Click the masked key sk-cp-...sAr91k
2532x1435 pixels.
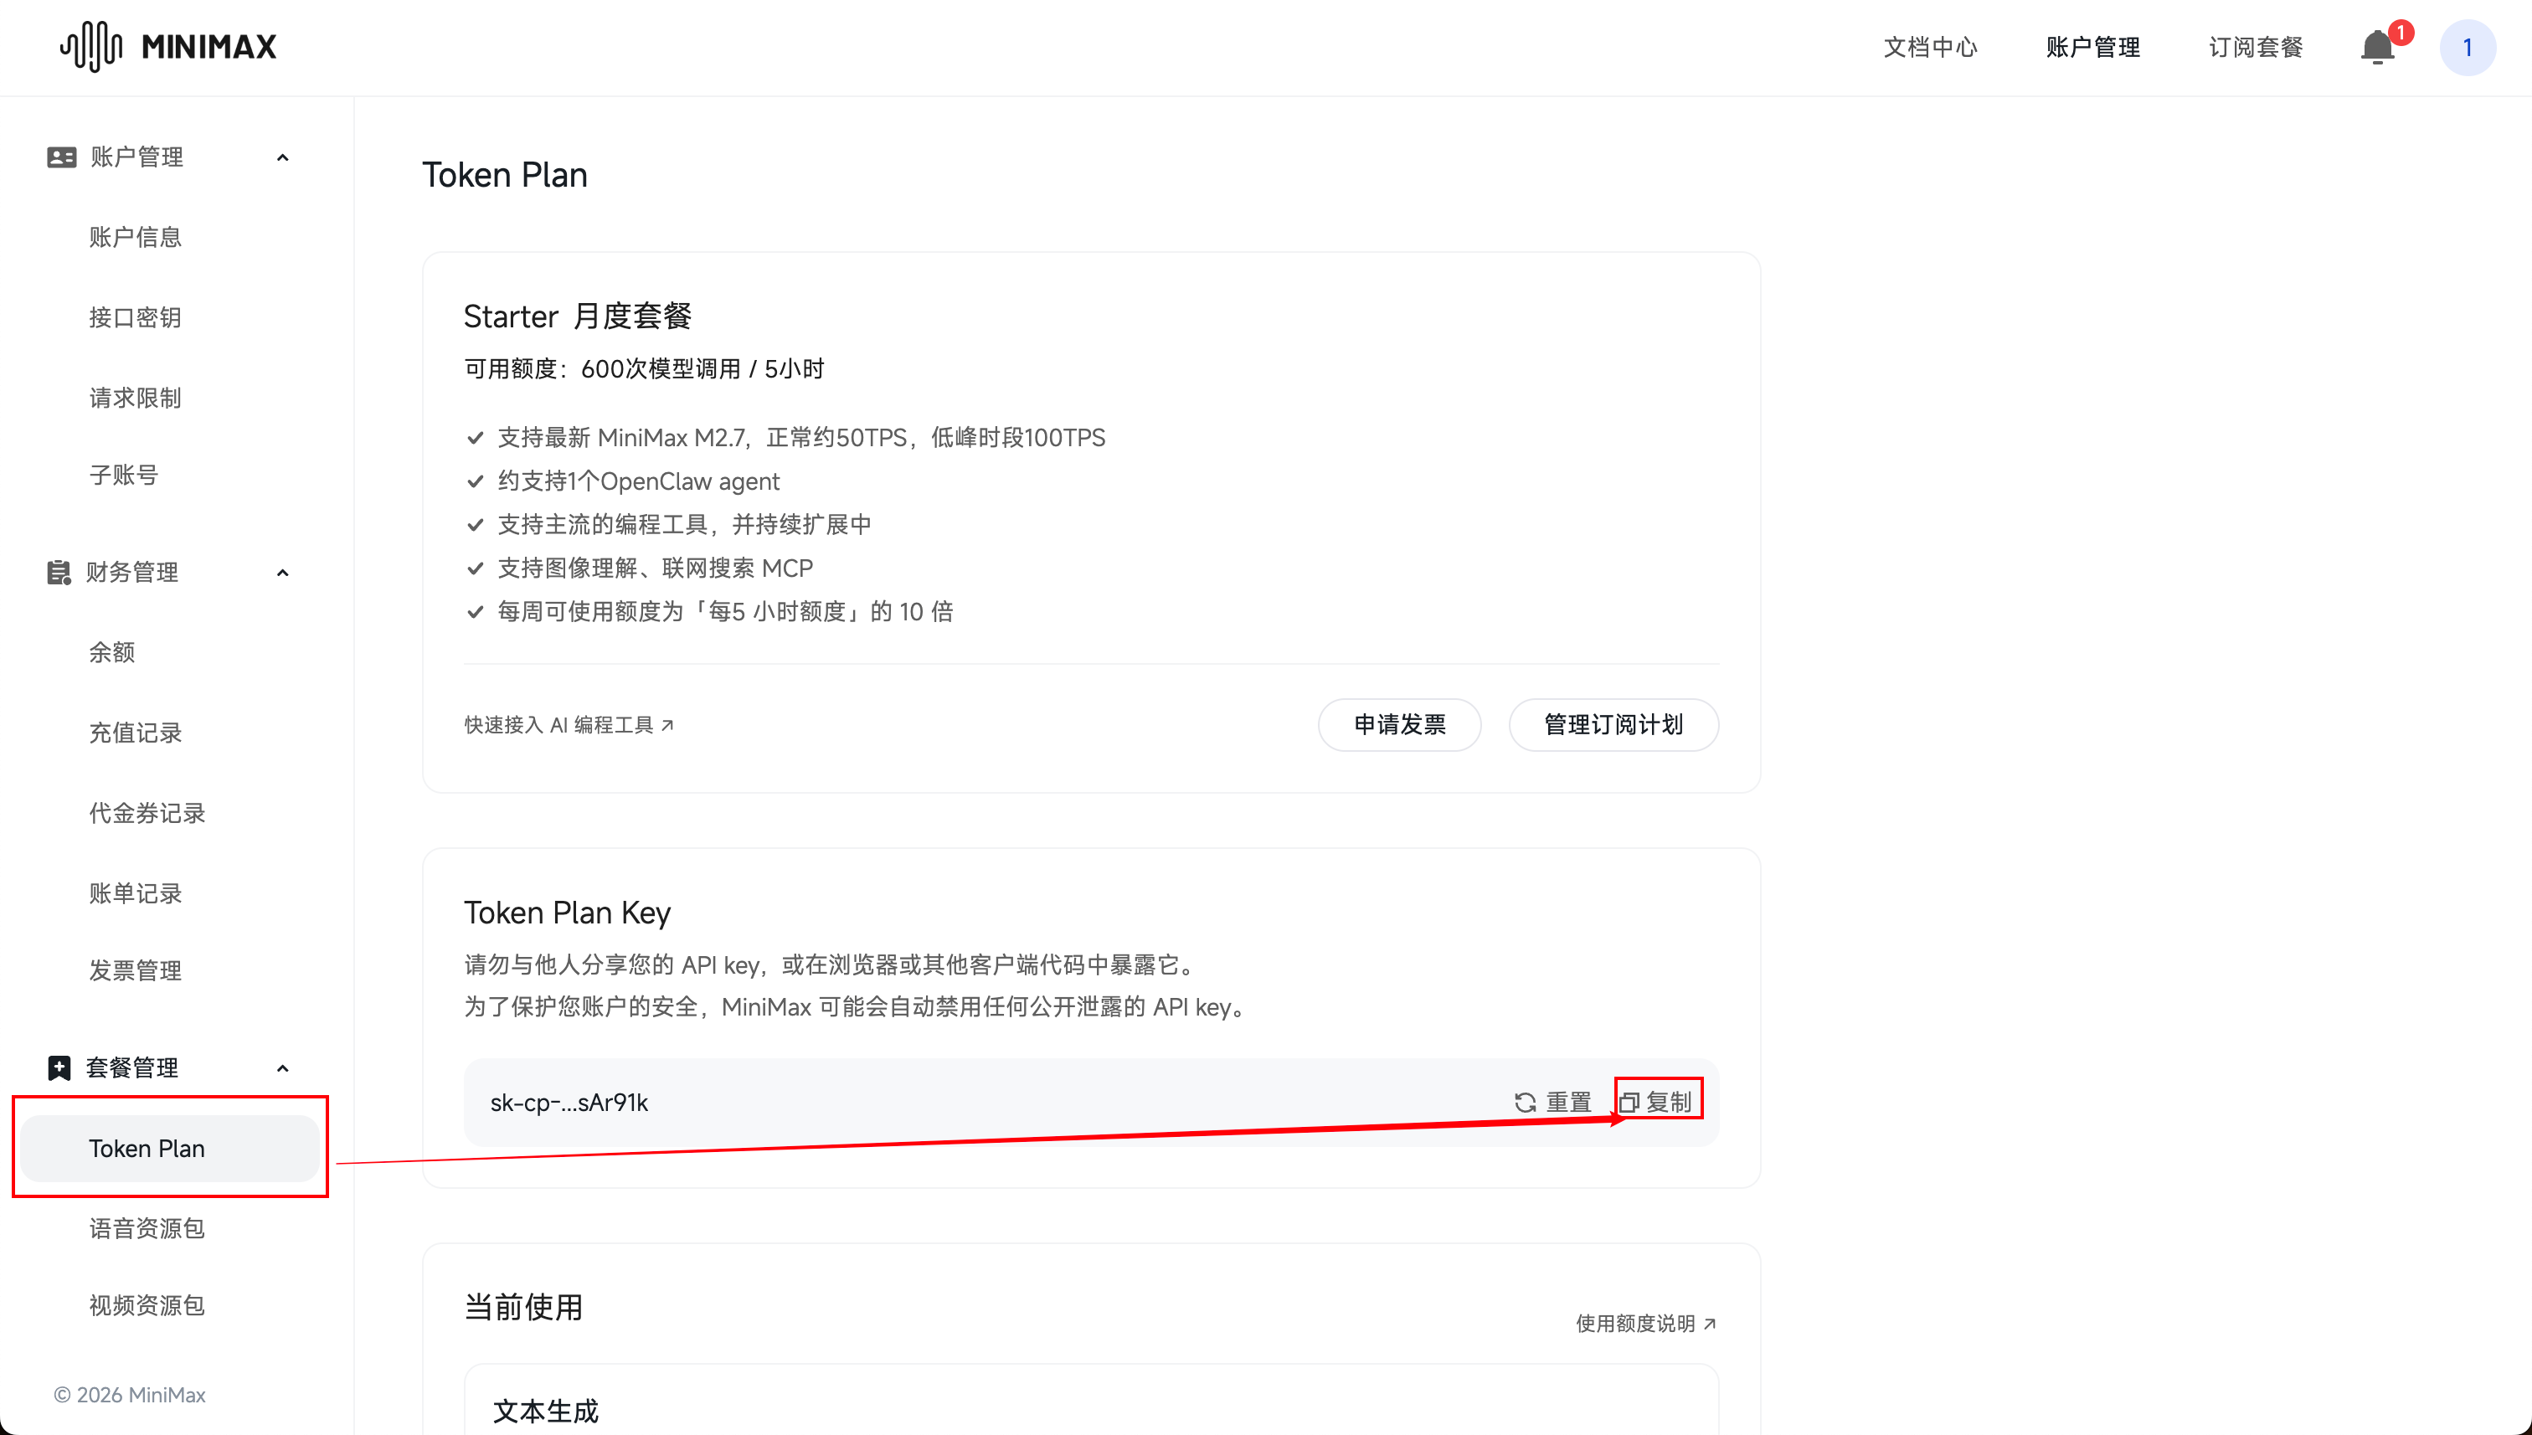point(569,1103)
